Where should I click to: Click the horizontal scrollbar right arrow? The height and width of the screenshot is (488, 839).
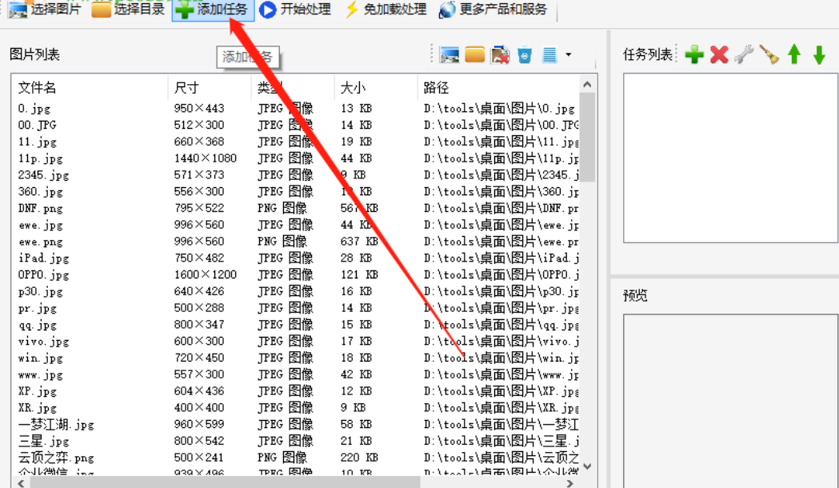click(x=569, y=483)
